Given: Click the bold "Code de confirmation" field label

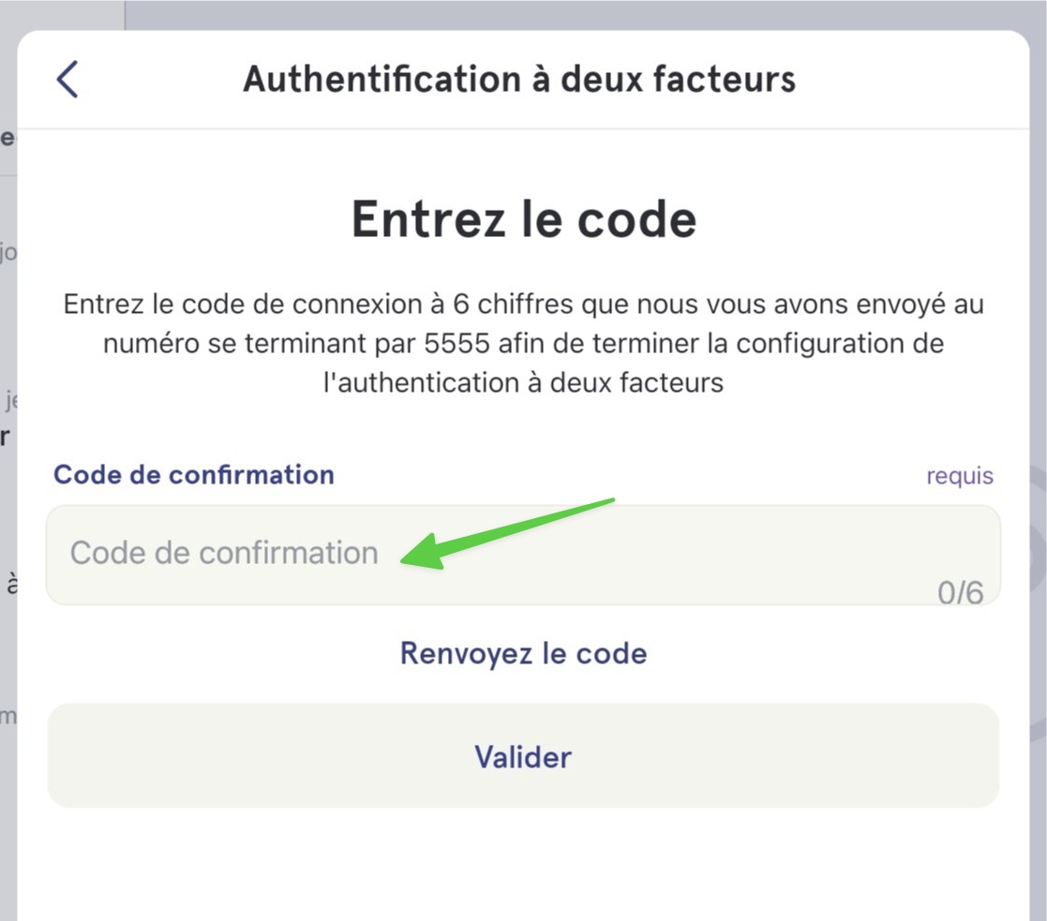Looking at the screenshot, I should (194, 475).
